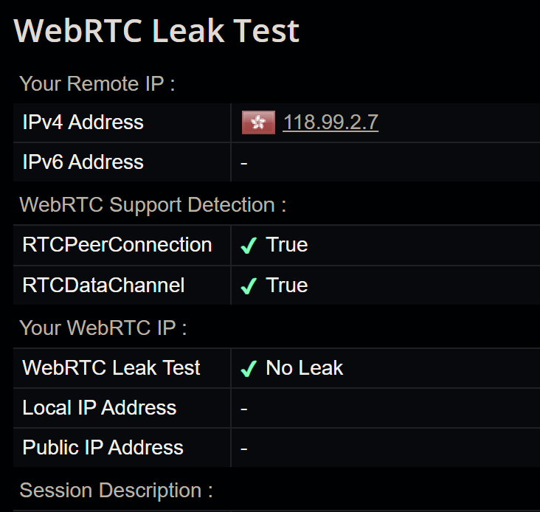The height and width of the screenshot is (512, 540).
Task: Click the Public IP Address label
Action: pos(103,448)
